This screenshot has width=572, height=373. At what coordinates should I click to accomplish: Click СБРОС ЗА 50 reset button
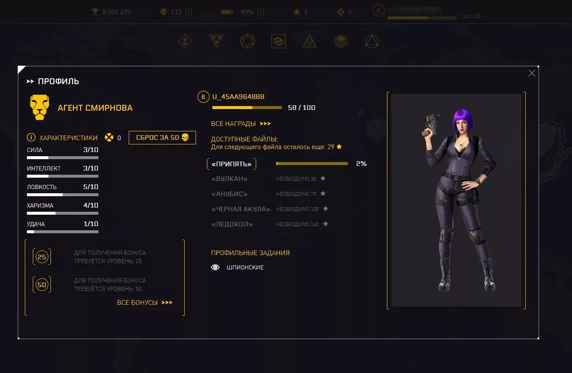162,138
